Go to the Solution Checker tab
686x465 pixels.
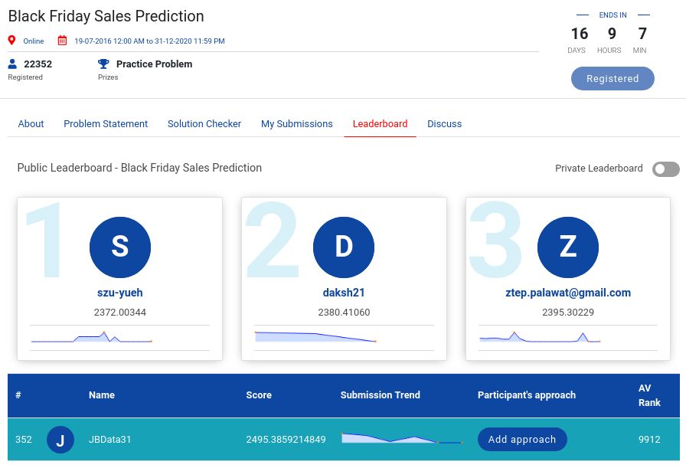[204, 123]
